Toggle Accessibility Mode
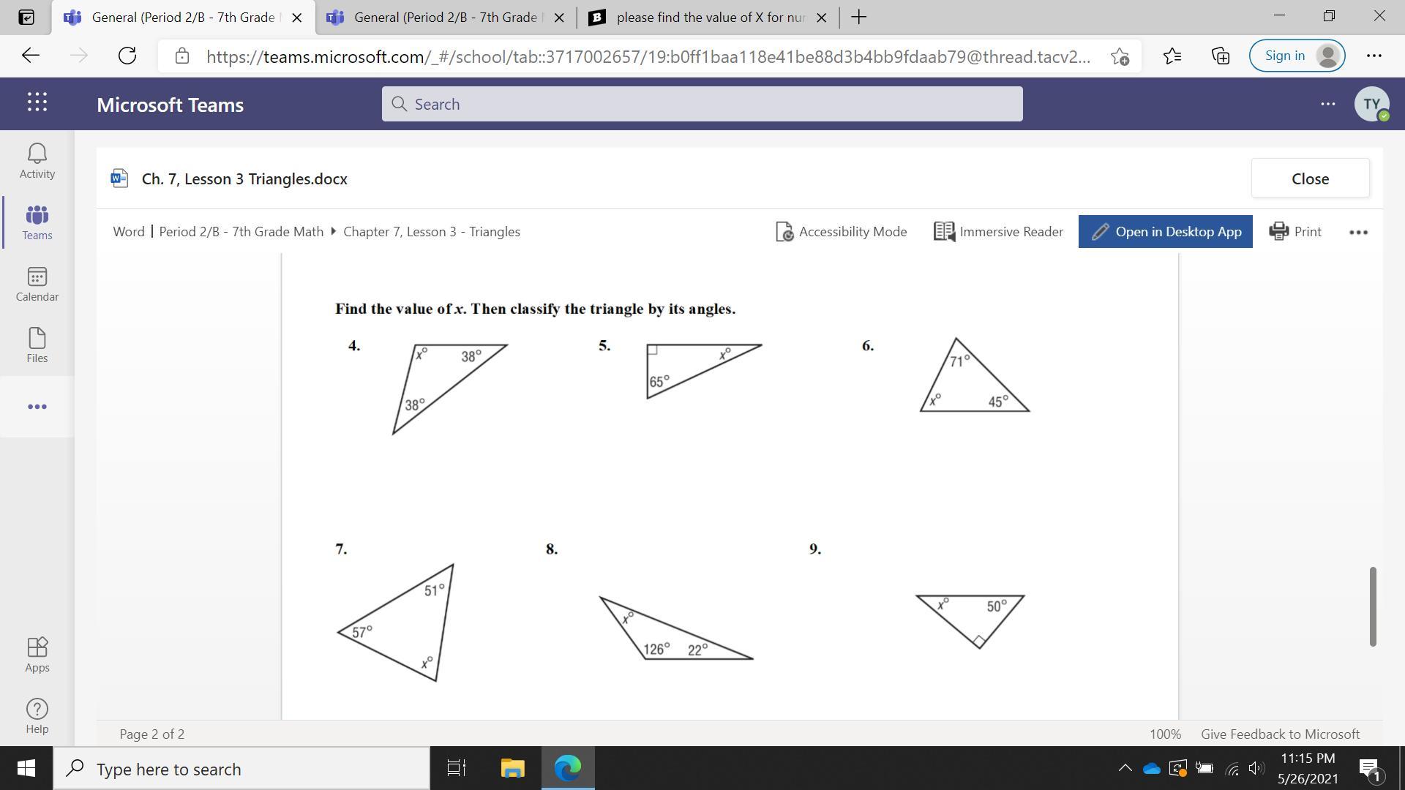Image resolution: width=1405 pixels, height=790 pixels. (841, 231)
